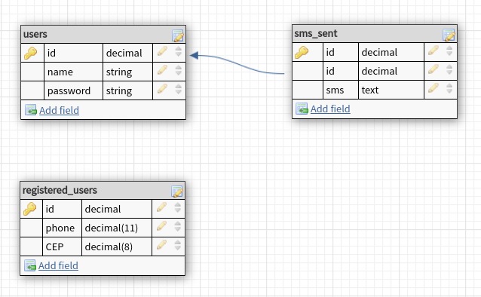This screenshot has width=481, height=297.
Task: Click the decimal(8) type cell
Action: [x=117, y=246]
